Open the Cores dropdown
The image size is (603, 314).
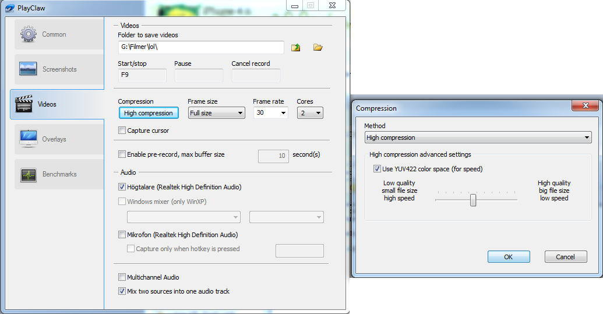310,113
